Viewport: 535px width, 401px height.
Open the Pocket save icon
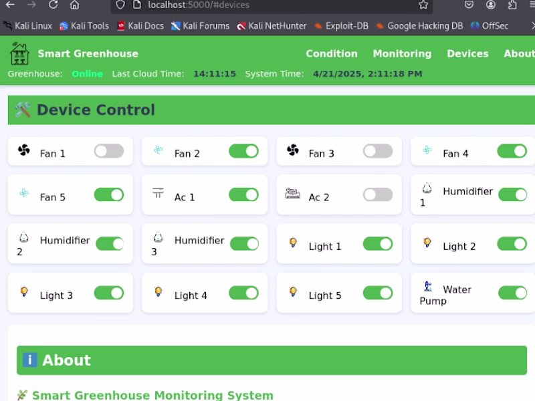(x=469, y=5)
